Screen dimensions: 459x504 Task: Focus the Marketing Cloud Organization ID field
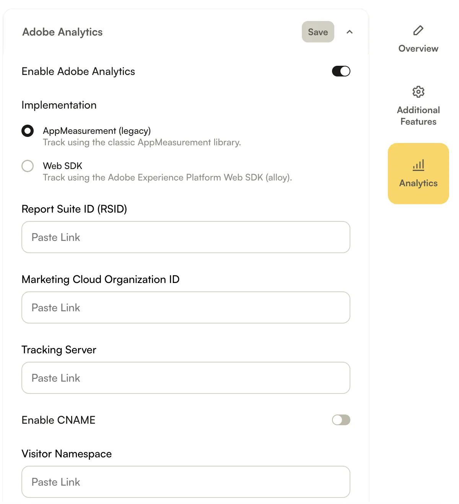coord(186,307)
